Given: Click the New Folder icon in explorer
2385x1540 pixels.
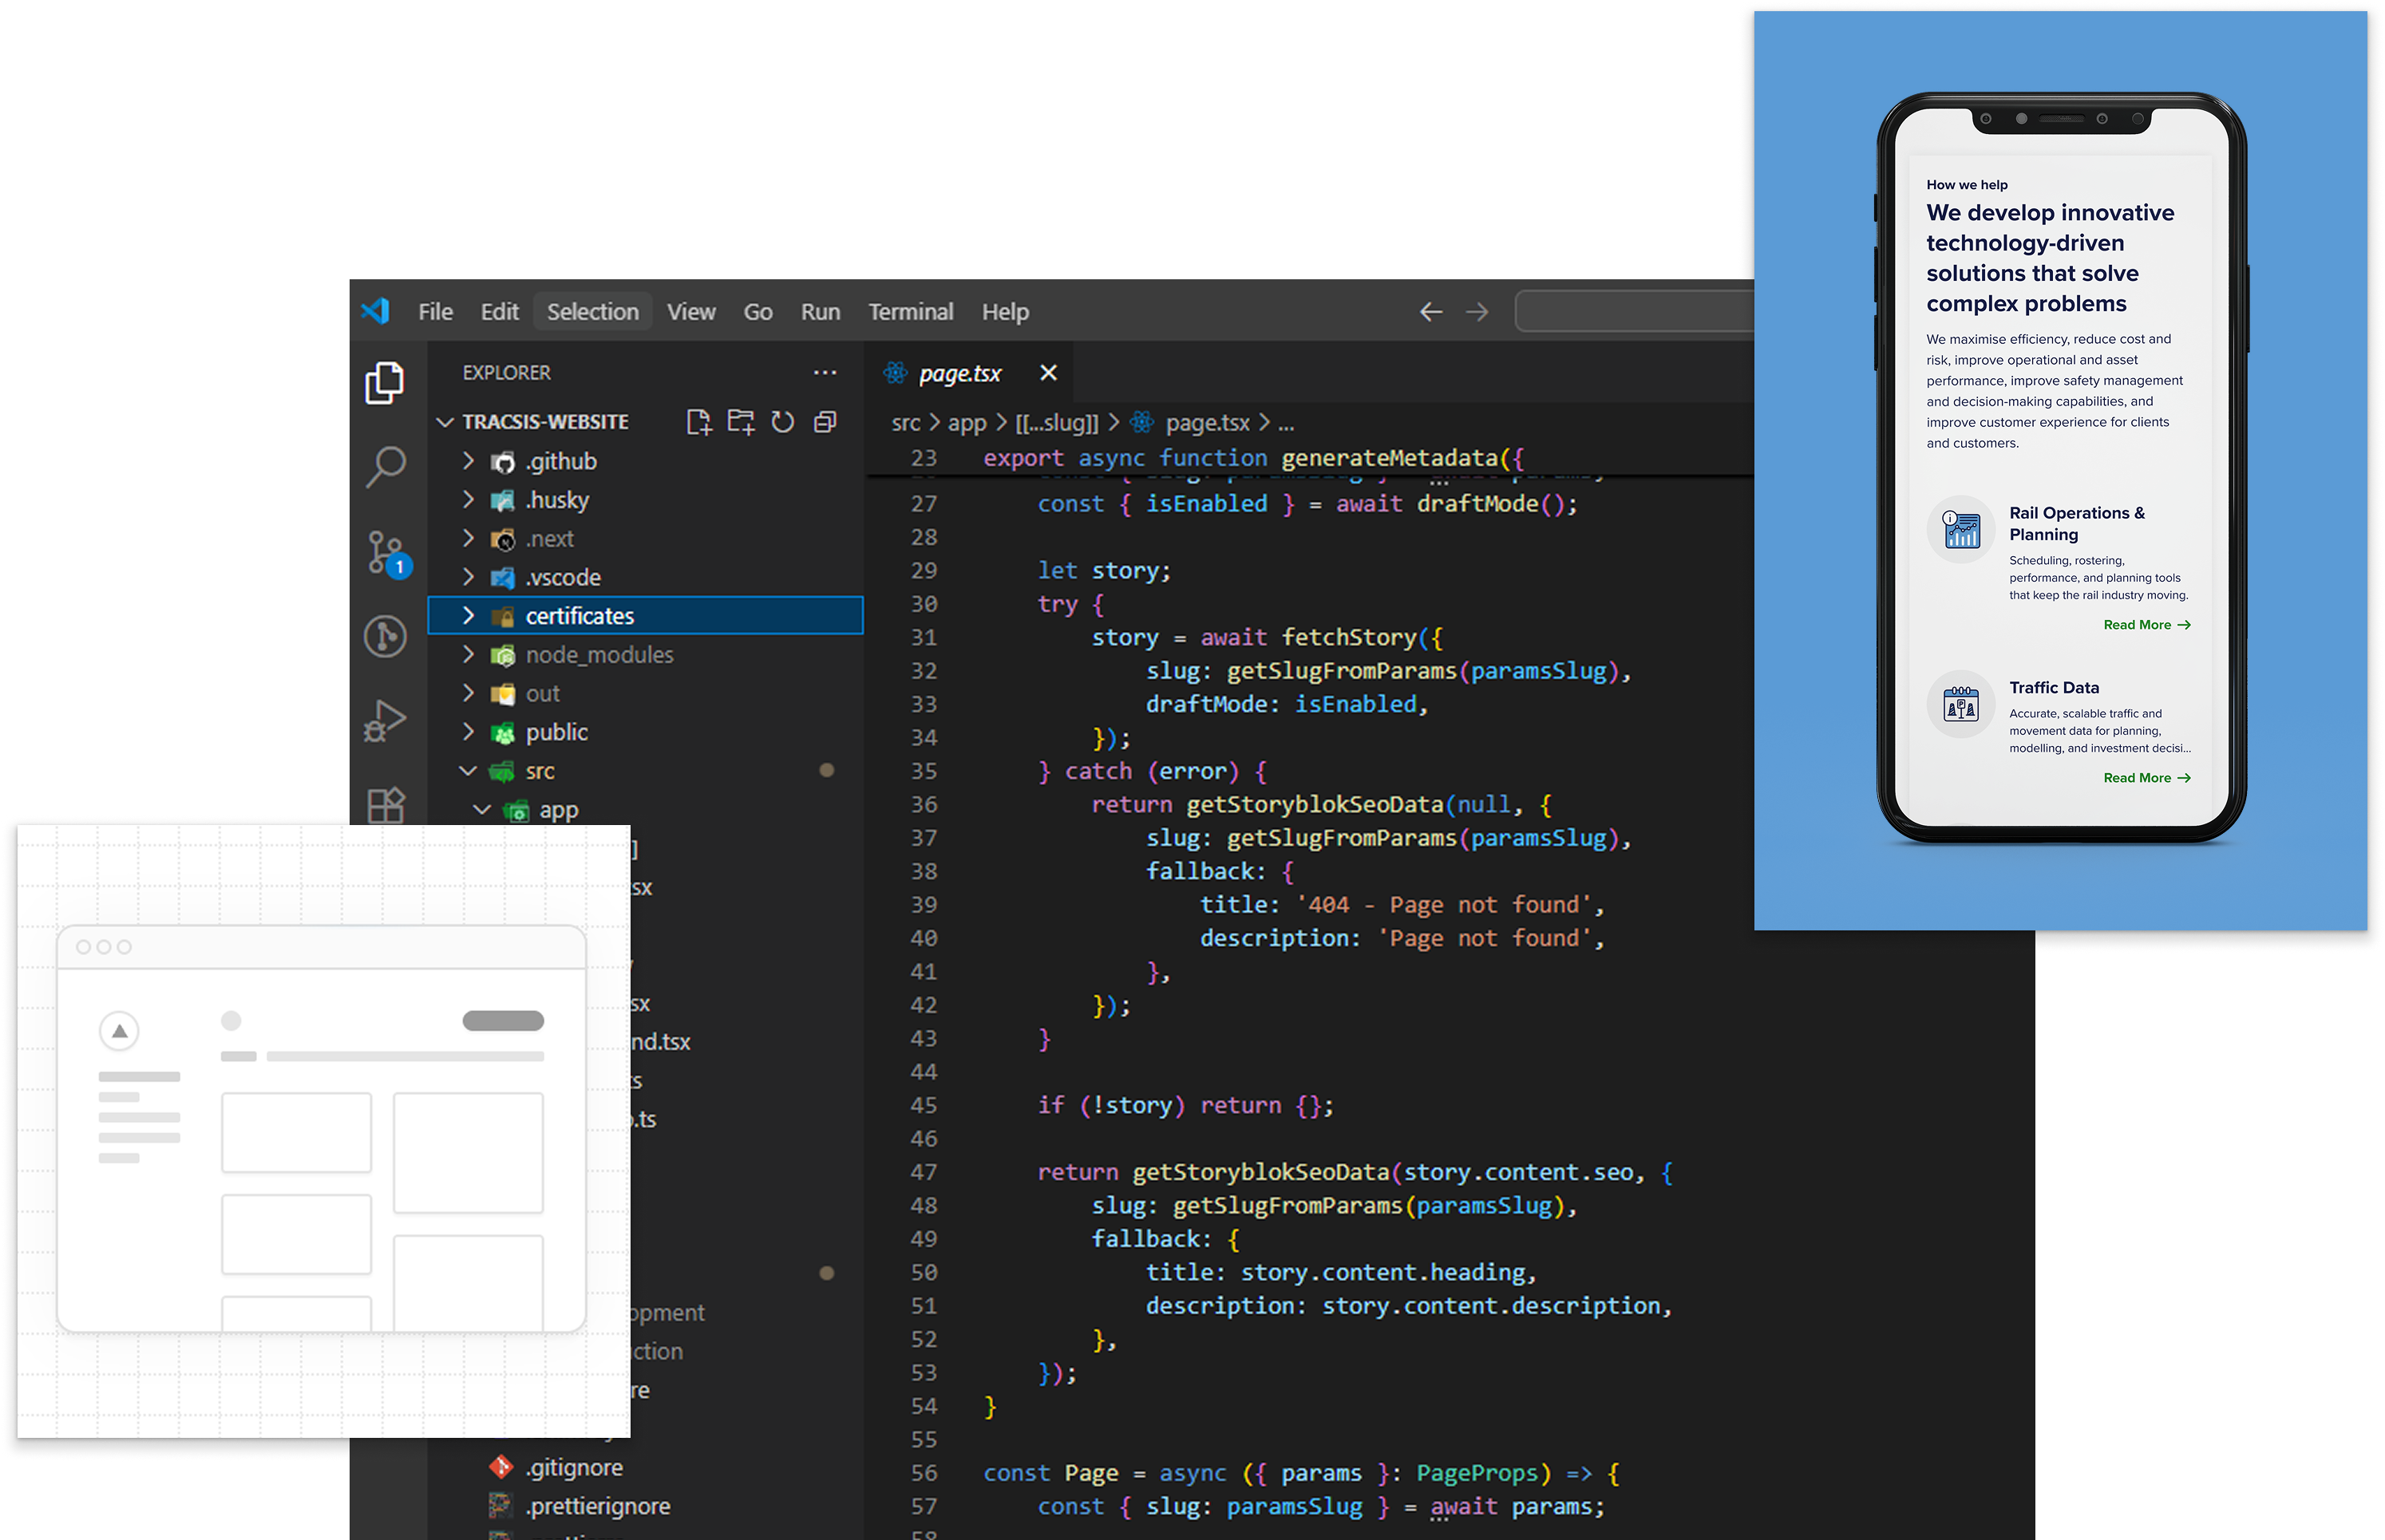Looking at the screenshot, I should click(x=740, y=422).
